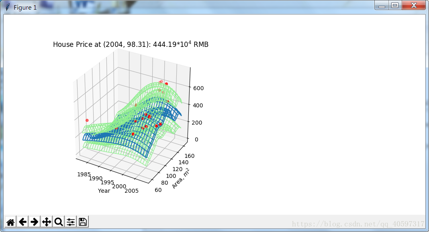Click the Year axis label

pos(104,191)
